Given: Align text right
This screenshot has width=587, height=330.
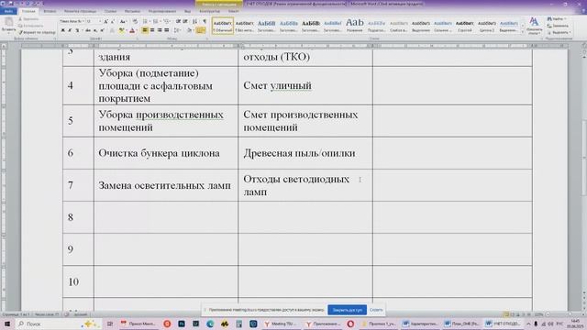Looking at the screenshot, I should point(159,30).
